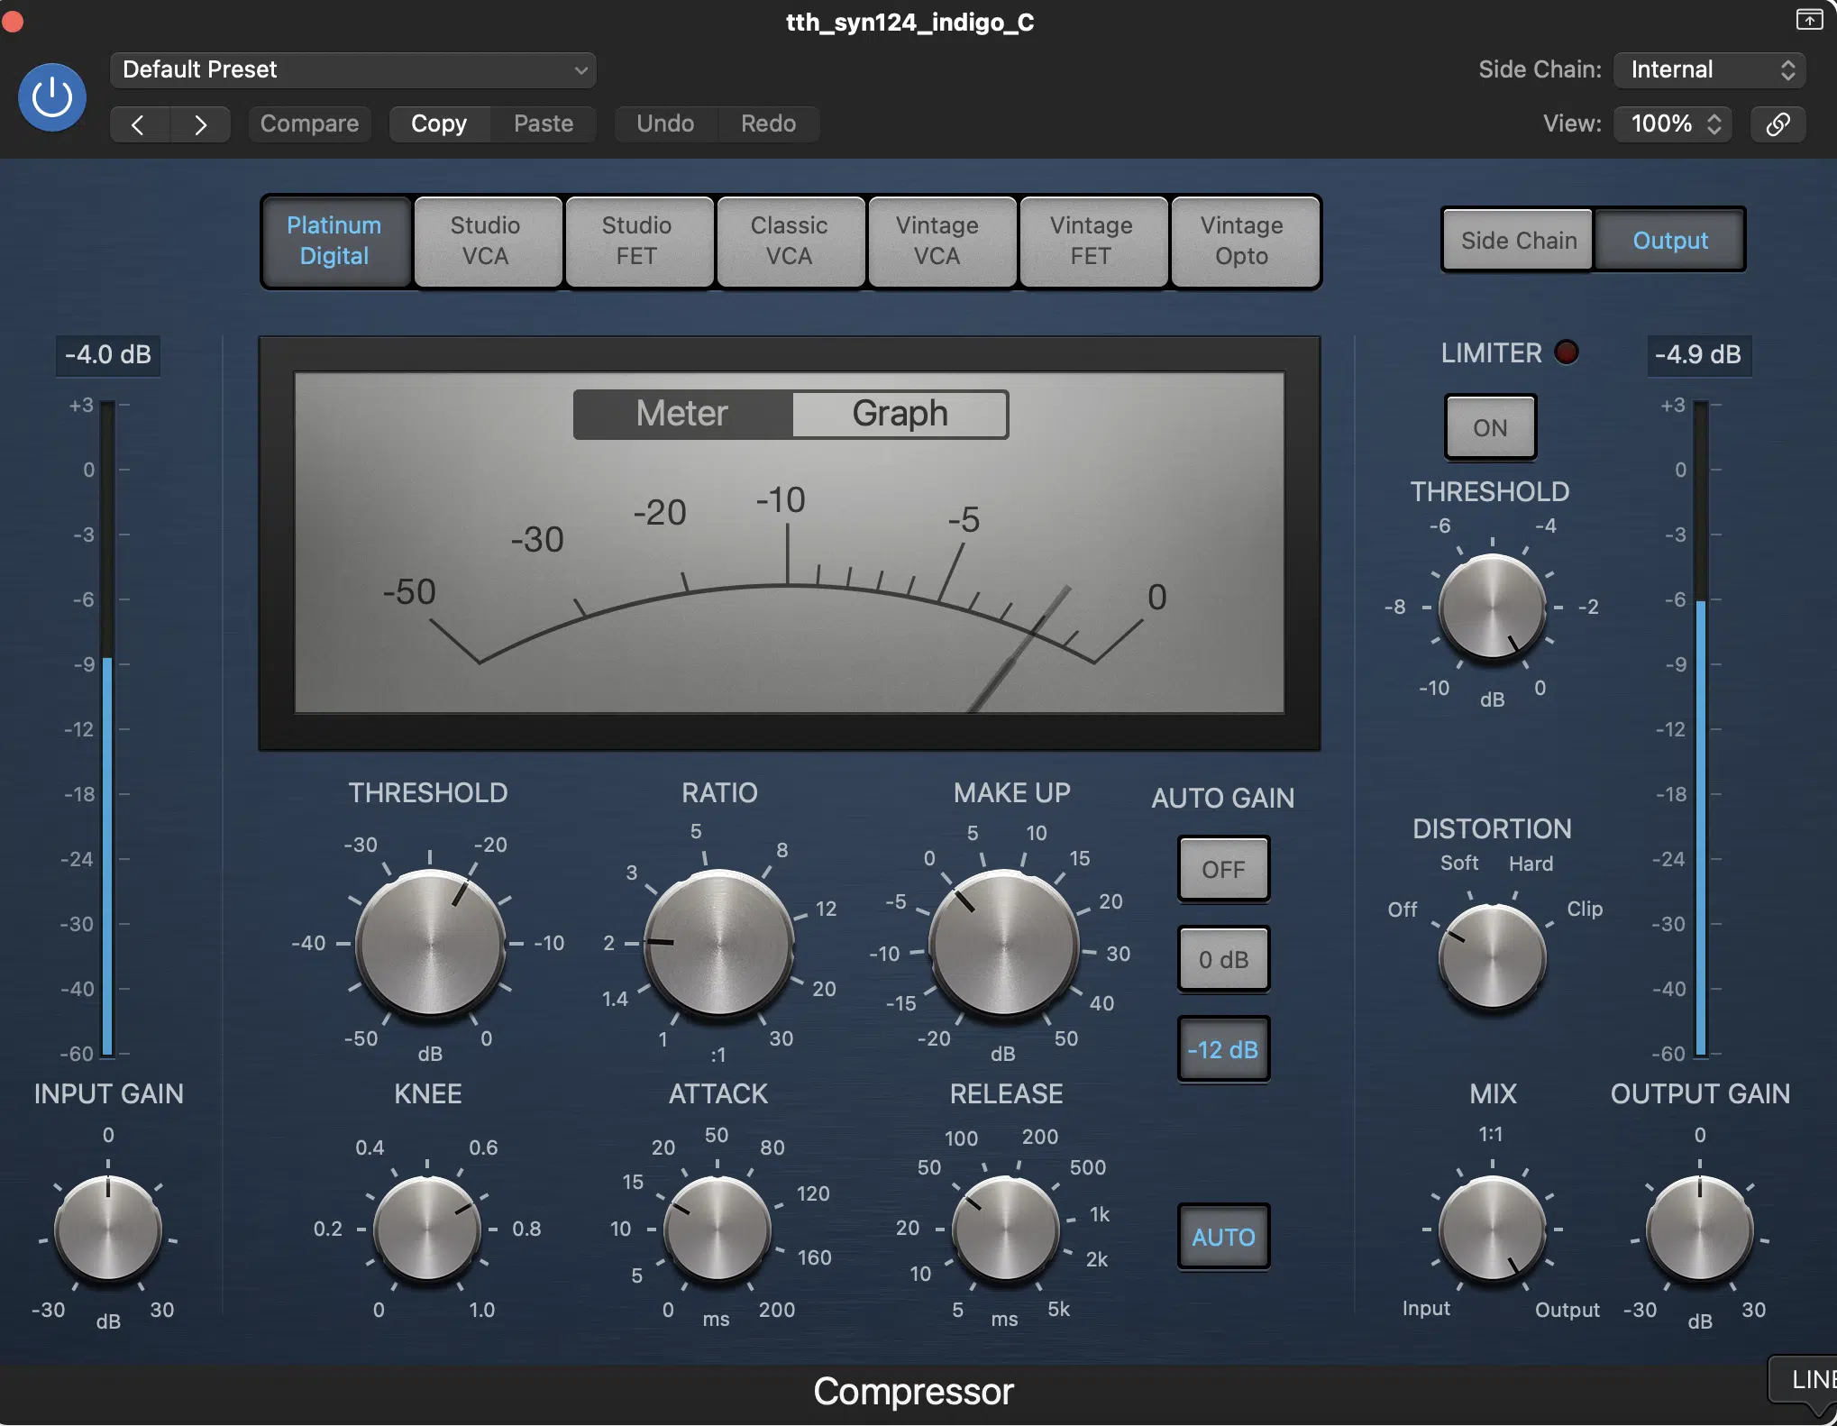Image resolution: width=1837 pixels, height=1426 pixels.
Task: Click the INPUT GAIN knob
Action: pos(108,1229)
